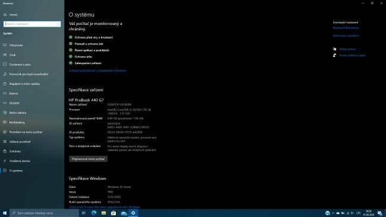
Task: Open Product Key change link at bottom
Action: pyautogui.click(x=105, y=207)
